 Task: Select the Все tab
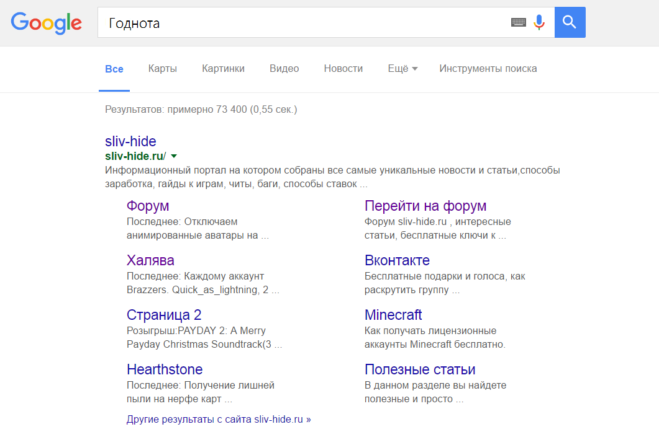114,69
